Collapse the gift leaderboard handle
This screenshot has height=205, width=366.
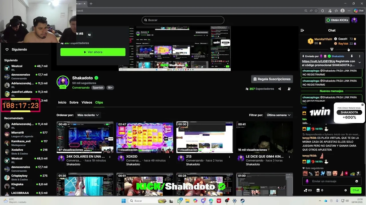(332, 50)
